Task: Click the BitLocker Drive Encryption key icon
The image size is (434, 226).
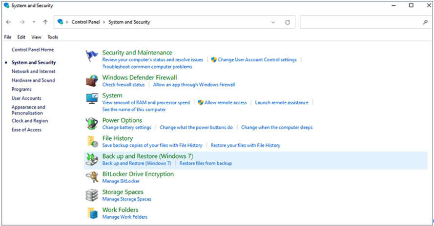Action: click(x=92, y=177)
